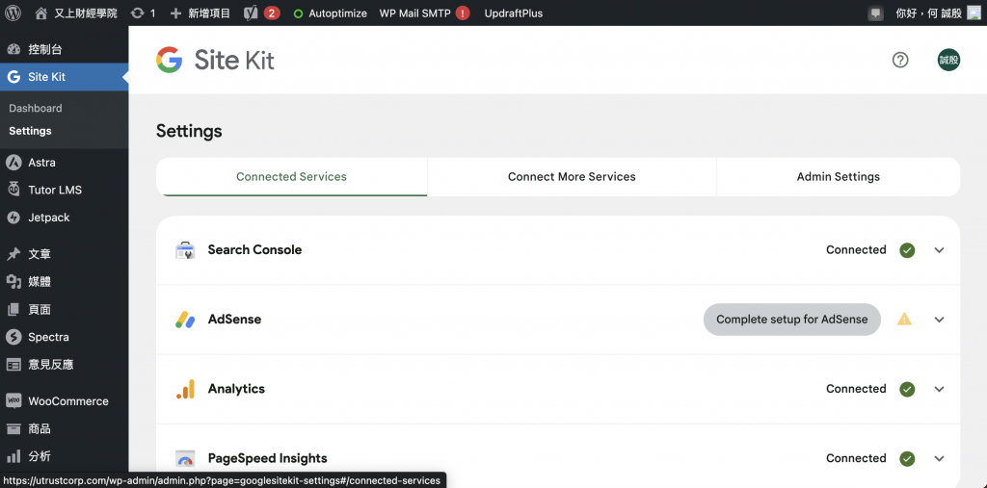This screenshot has width=987, height=488.
Task: Open the WordPress logo menu
Action: tap(13, 13)
